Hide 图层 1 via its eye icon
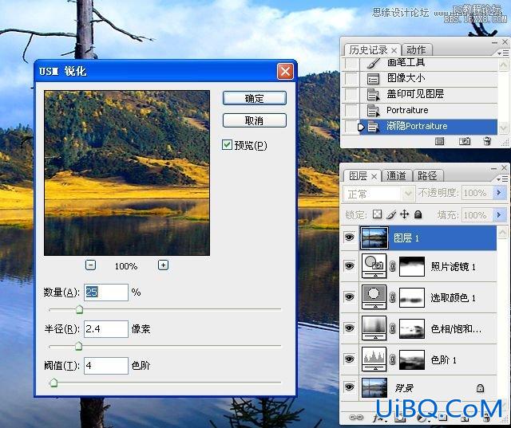Viewport: 511px width, 428px height. (350, 238)
